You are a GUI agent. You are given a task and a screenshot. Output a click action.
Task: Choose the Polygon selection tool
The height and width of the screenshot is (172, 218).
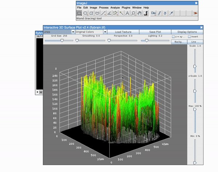pyautogui.click(x=91, y=13)
